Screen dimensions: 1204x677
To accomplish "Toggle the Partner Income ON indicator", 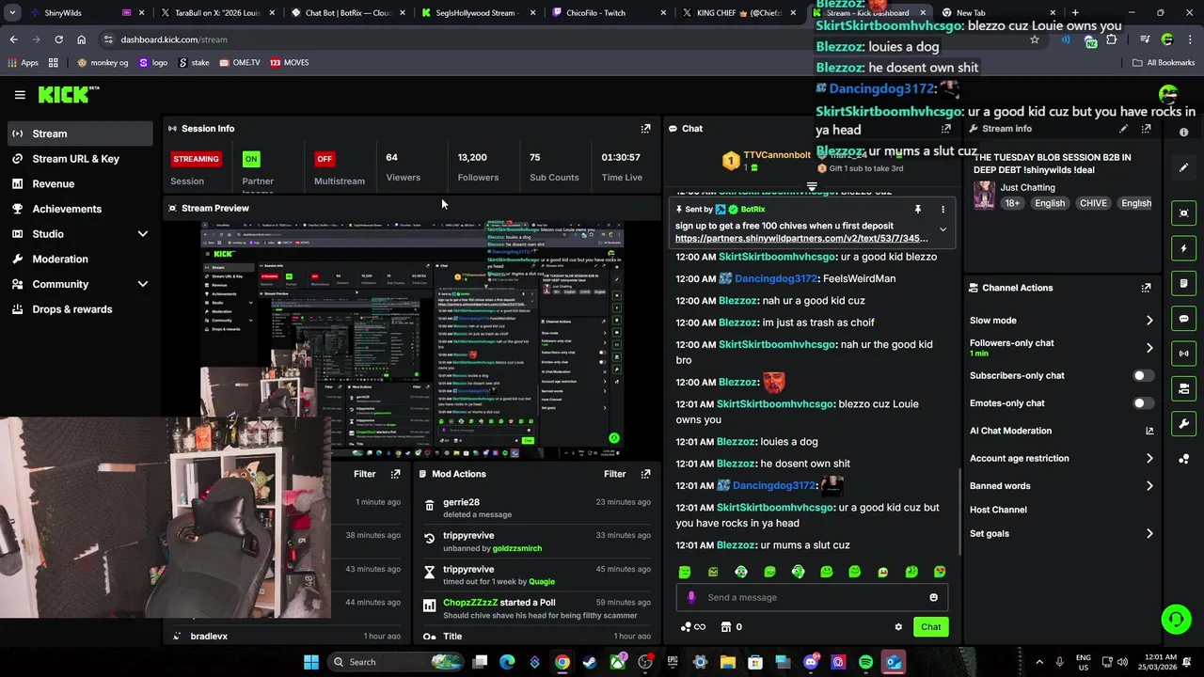I will coord(250,159).
